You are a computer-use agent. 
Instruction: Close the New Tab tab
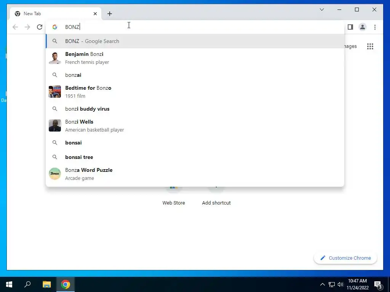point(95,14)
